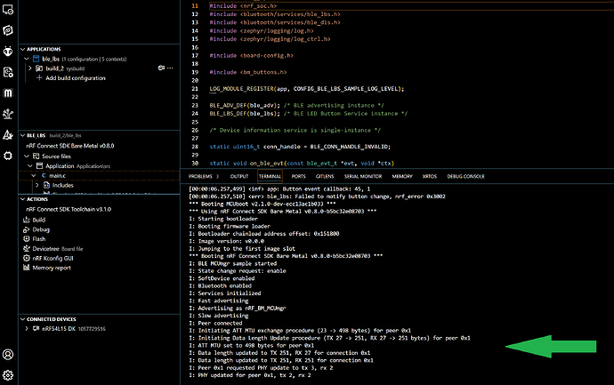The height and width of the screenshot is (385, 614).
Task: Switch to the PORTS tab
Action: pos(298,176)
